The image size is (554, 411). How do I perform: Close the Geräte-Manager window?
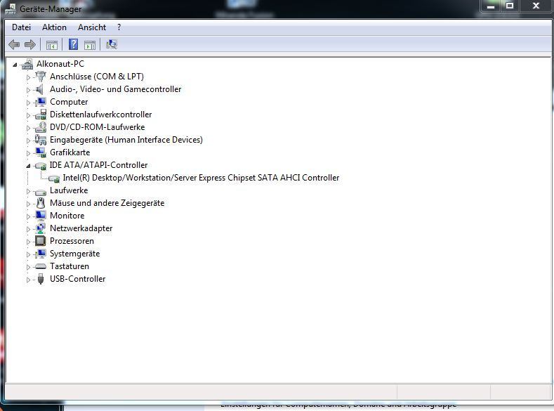tap(536, 6)
